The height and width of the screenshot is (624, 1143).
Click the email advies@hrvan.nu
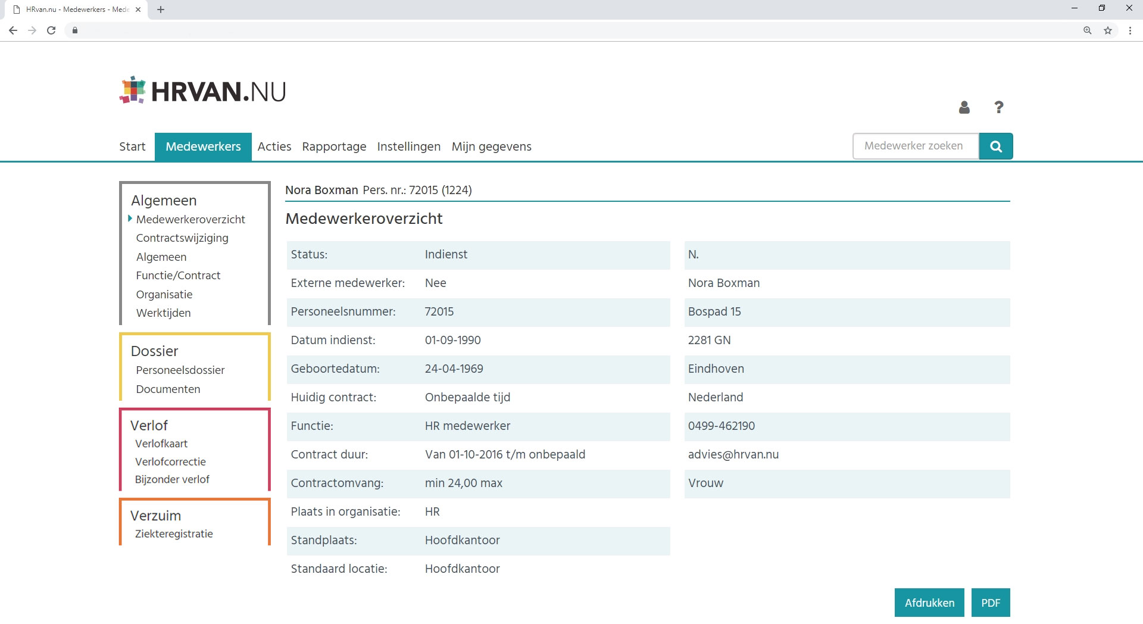pyautogui.click(x=733, y=455)
